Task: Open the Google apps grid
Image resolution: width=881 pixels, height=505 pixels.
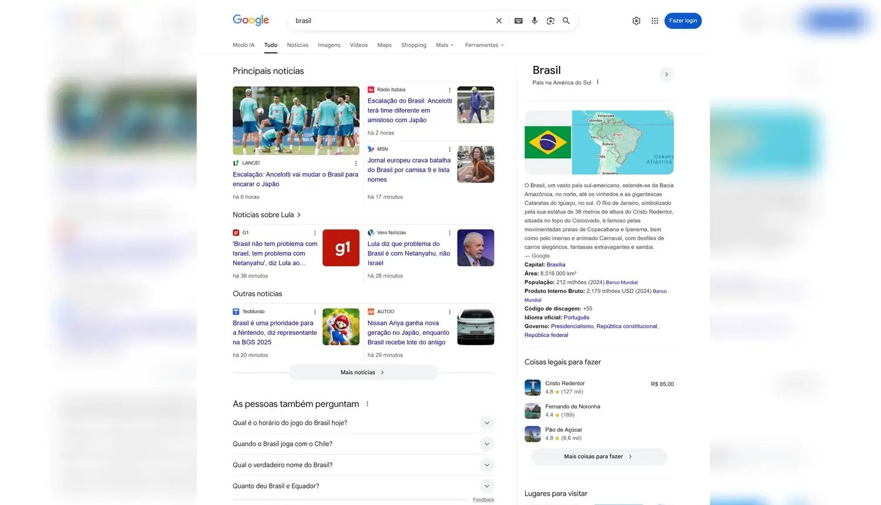Action: click(654, 21)
